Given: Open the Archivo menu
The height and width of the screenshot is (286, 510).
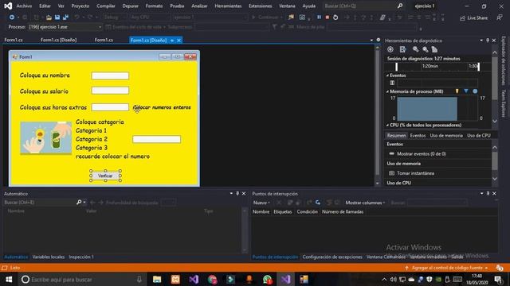Looking at the screenshot, I should pos(24,6).
